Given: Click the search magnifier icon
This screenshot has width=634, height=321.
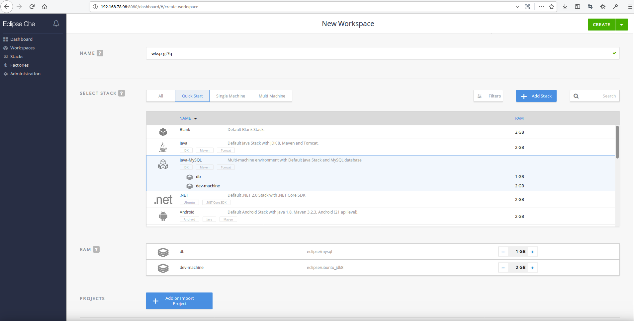Looking at the screenshot, I should [576, 96].
